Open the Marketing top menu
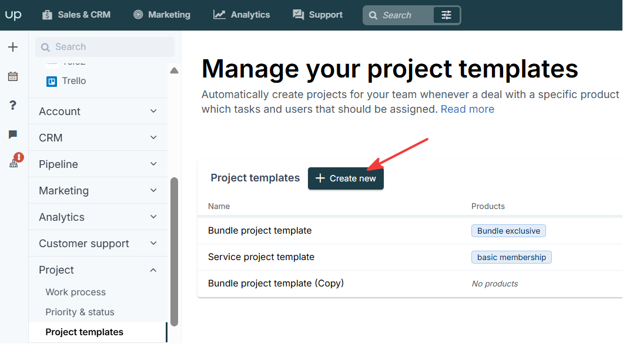 tap(162, 15)
